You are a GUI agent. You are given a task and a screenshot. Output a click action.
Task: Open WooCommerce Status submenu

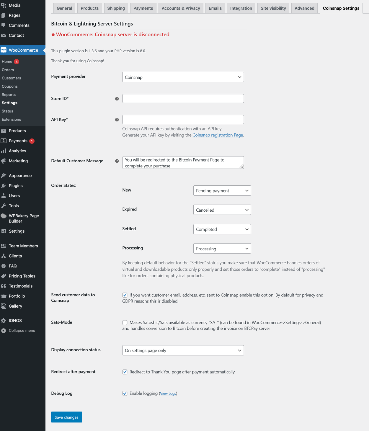8,111
